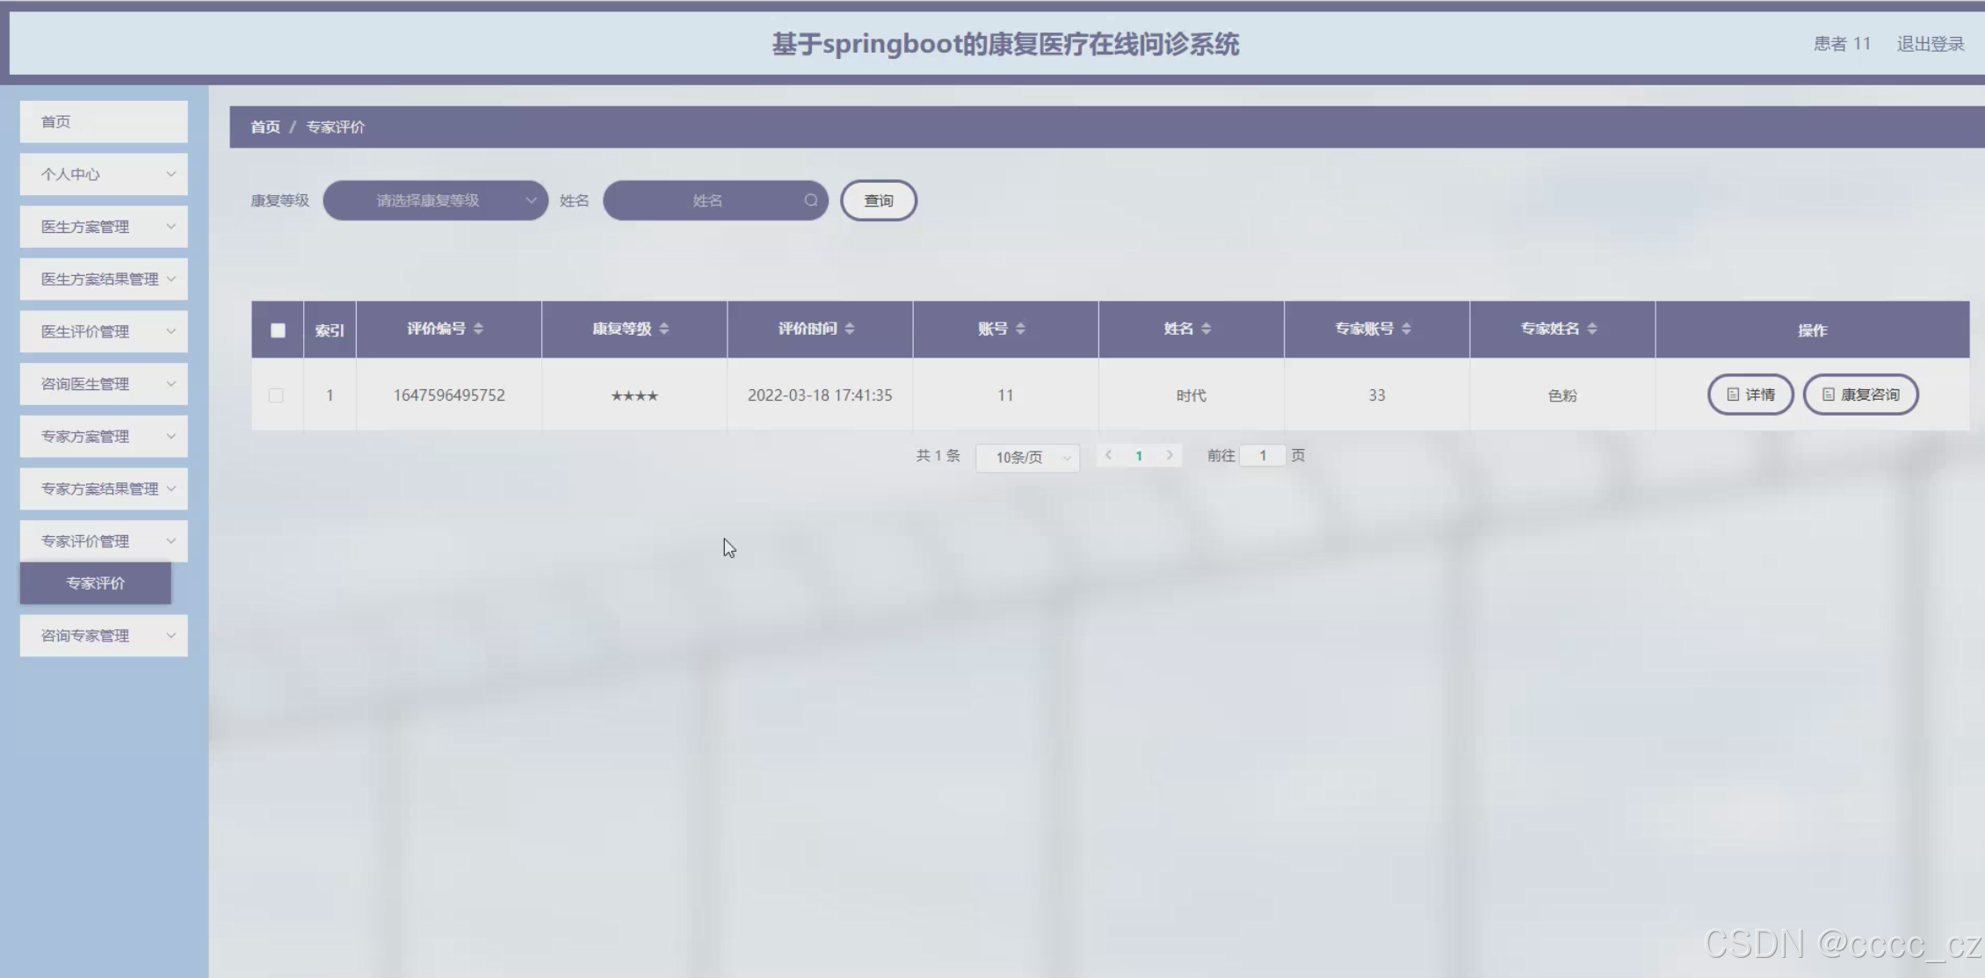Viewport: 1985px width, 978px height.
Task: Open the 首页 sidebar menu item
Action: tap(104, 121)
